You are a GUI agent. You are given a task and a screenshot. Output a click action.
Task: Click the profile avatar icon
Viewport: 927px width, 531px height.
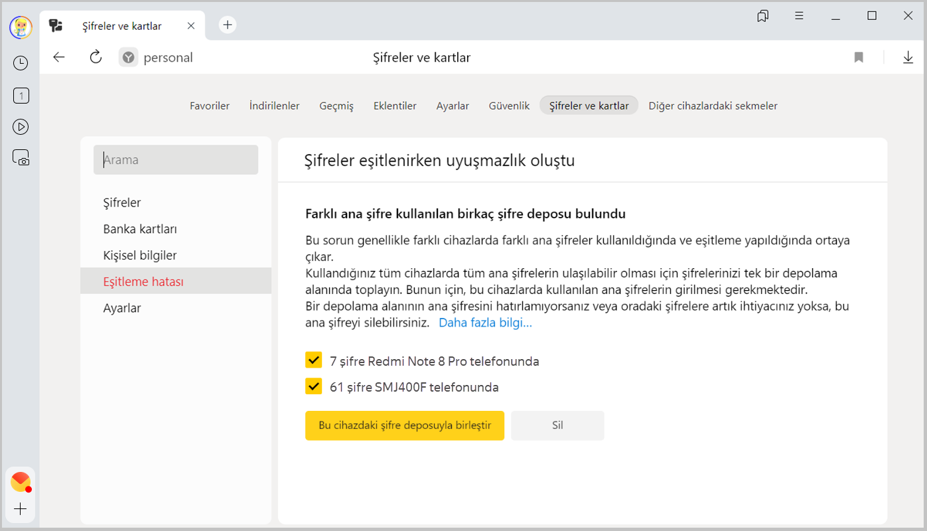tap(21, 27)
